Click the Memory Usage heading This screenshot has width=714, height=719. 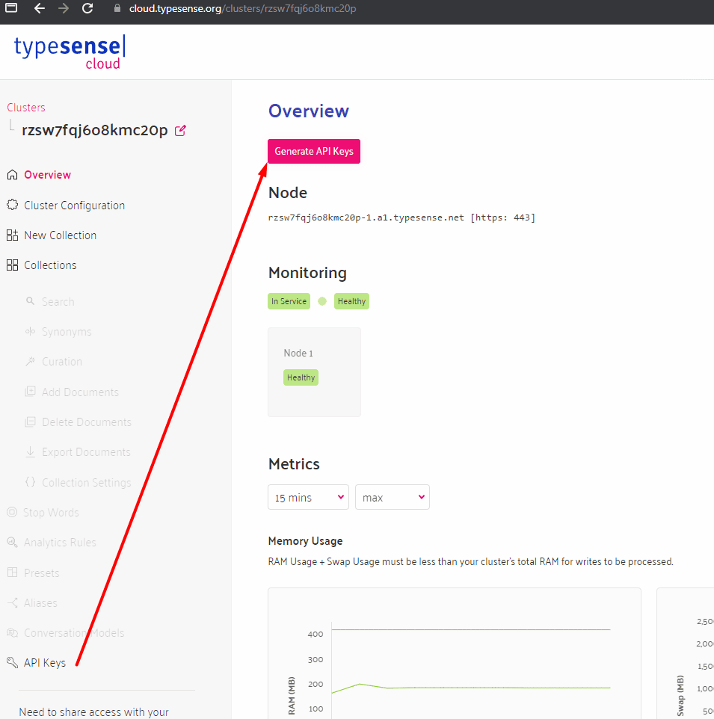(x=305, y=541)
